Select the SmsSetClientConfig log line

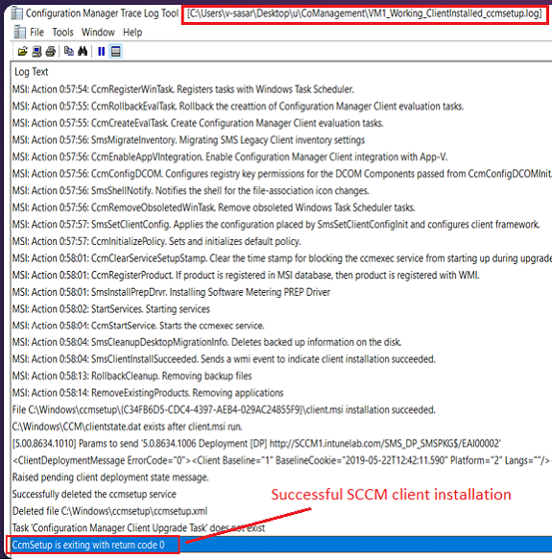281,224
